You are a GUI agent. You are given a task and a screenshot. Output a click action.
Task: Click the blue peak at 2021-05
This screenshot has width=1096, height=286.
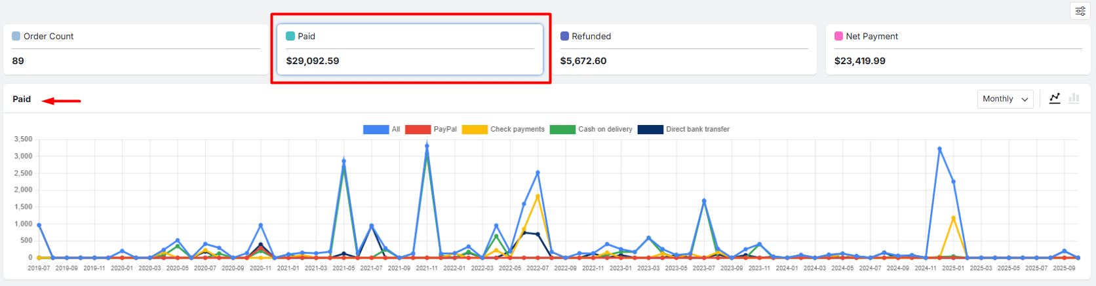click(343, 161)
